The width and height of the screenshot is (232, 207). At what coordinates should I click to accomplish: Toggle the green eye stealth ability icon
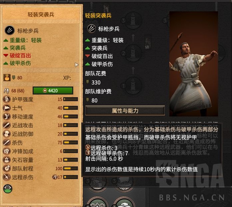coord(8,189)
